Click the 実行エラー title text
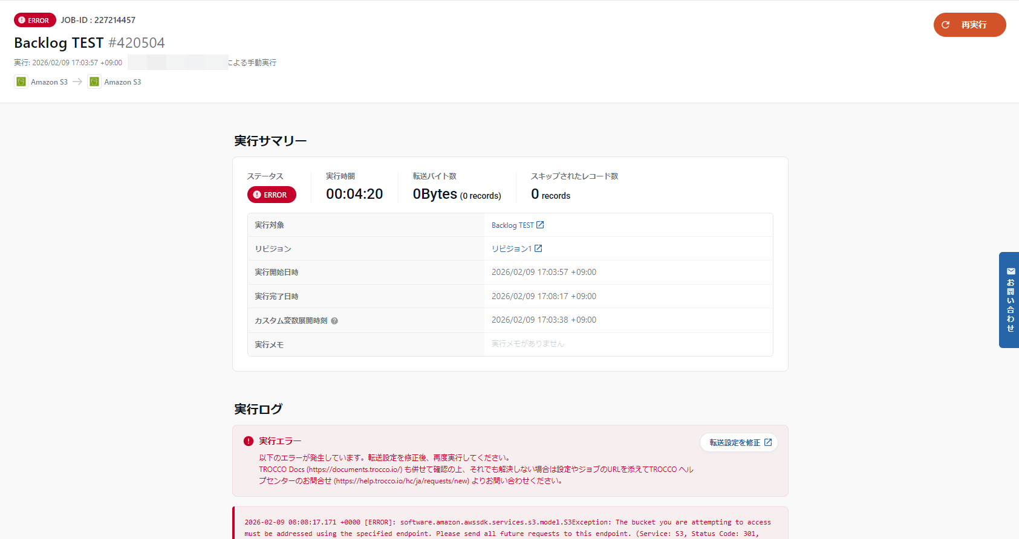The height and width of the screenshot is (539, 1019). [x=280, y=441]
